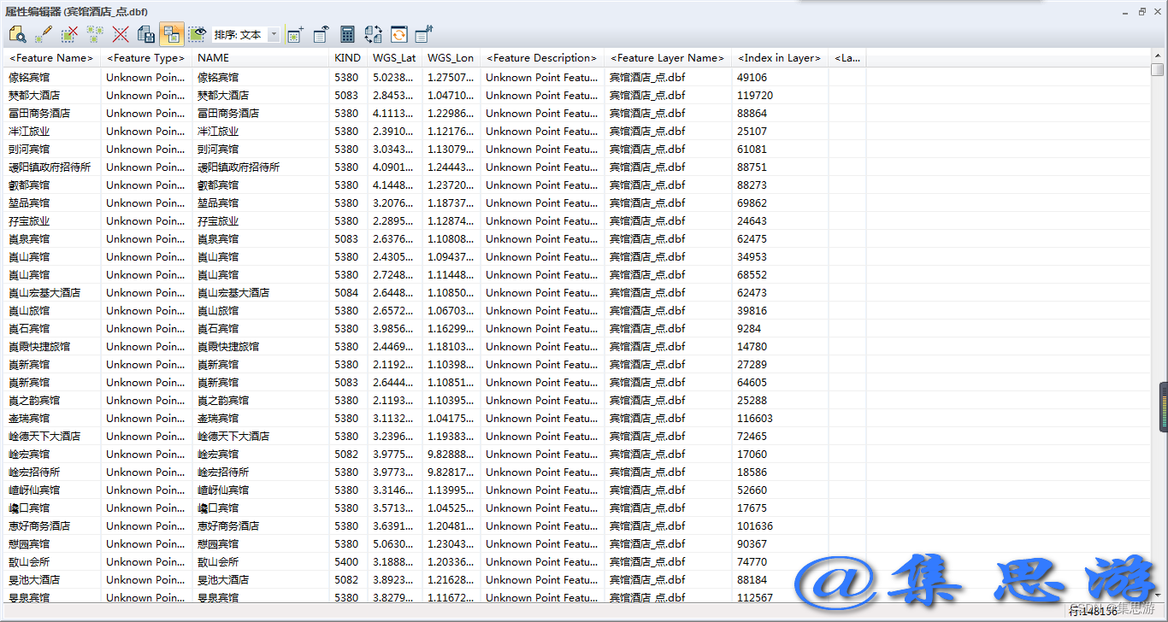Click the cell with index 116603
The height and width of the screenshot is (622, 1168).
[780, 418]
